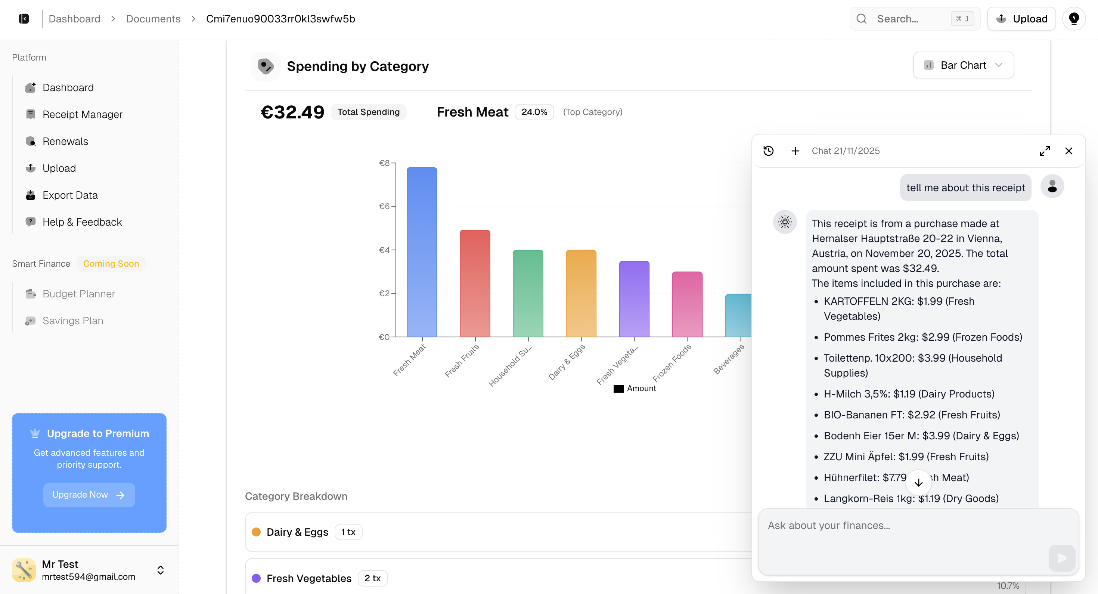Click the Upload button in header

tap(1021, 19)
